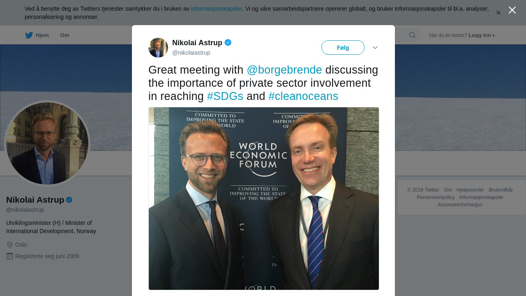Viewport: 526px width, 296px height.
Task: Open the @borgebrende mention link
Action: [x=284, y=70]
